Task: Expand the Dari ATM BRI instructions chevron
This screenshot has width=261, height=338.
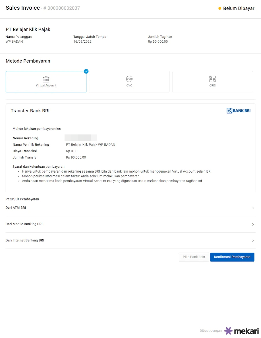Action: point(253,208)
